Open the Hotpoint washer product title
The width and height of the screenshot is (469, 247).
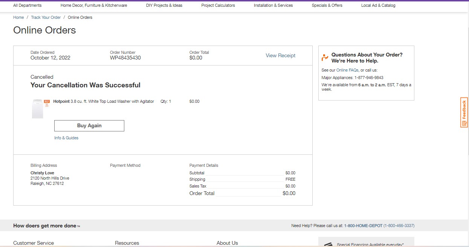coord(104,101)
